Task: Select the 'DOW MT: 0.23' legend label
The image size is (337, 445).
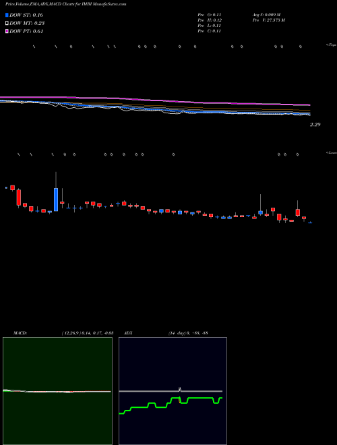Action: tap(27, 24)
